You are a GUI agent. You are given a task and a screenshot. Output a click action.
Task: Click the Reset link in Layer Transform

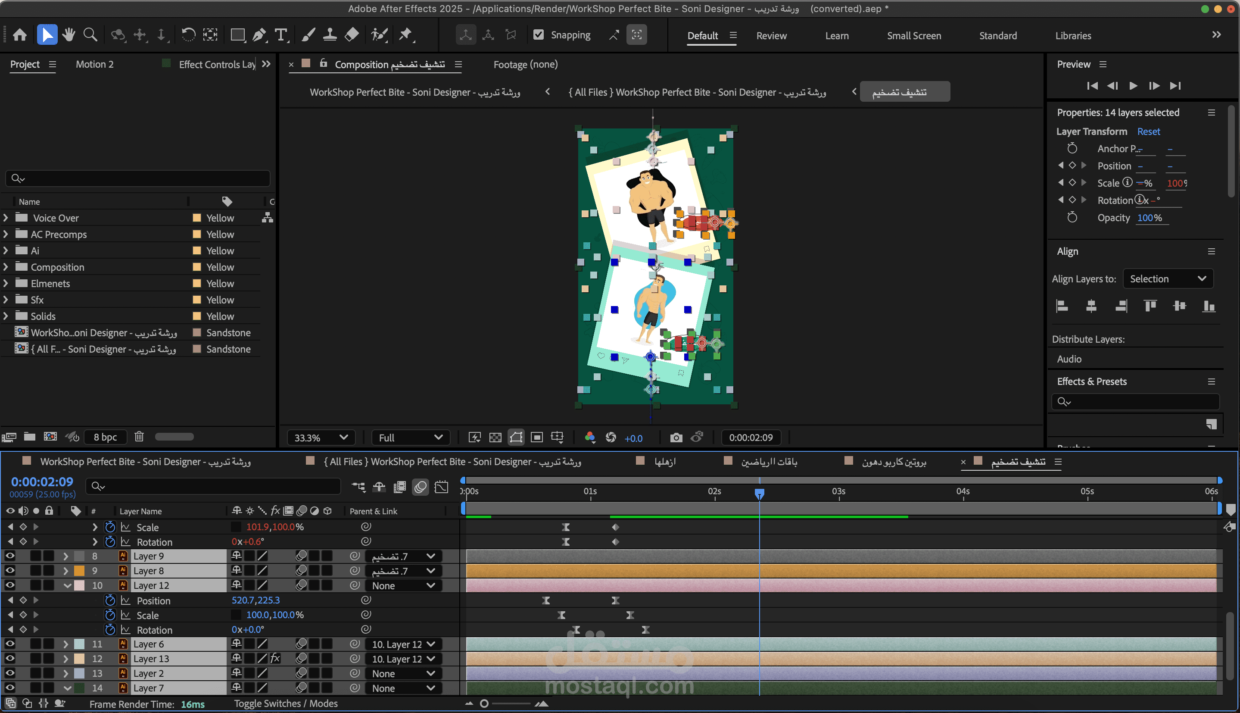1148,131
